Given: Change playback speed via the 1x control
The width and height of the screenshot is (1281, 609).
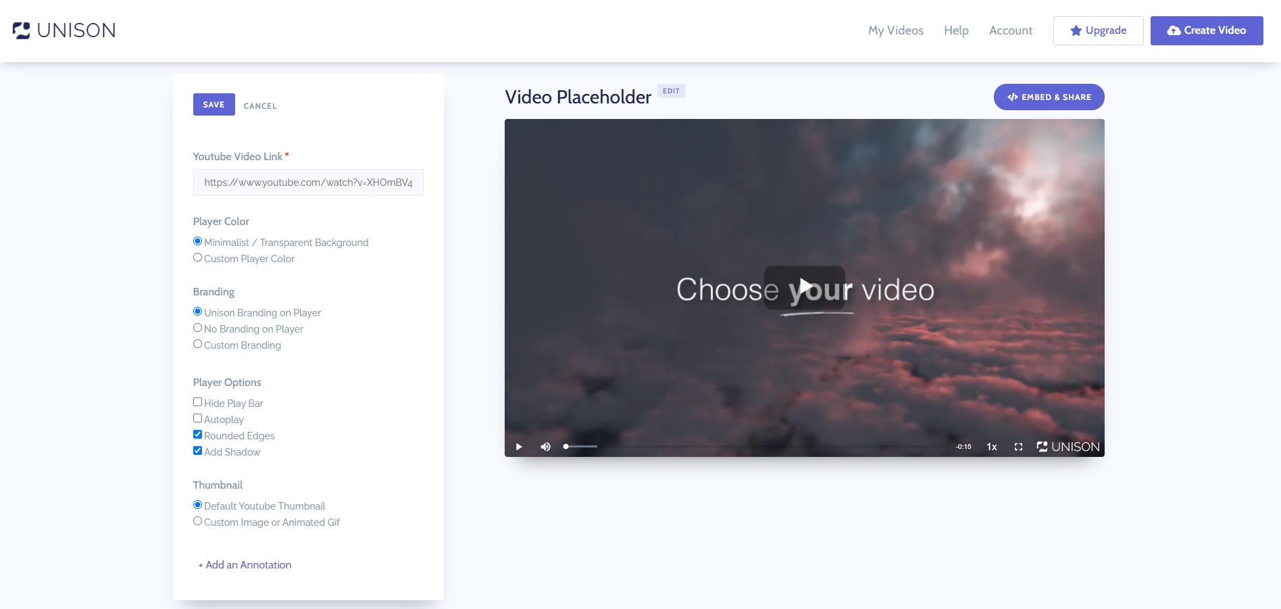Looking at the screenshot, I should coord(991,446).
